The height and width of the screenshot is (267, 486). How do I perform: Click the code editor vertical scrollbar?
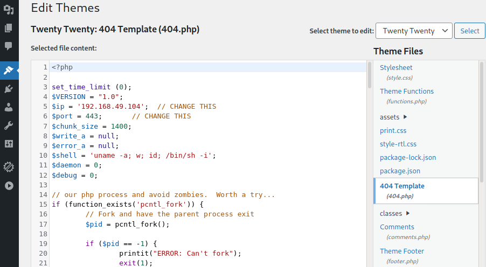click(x=370, y=75)
